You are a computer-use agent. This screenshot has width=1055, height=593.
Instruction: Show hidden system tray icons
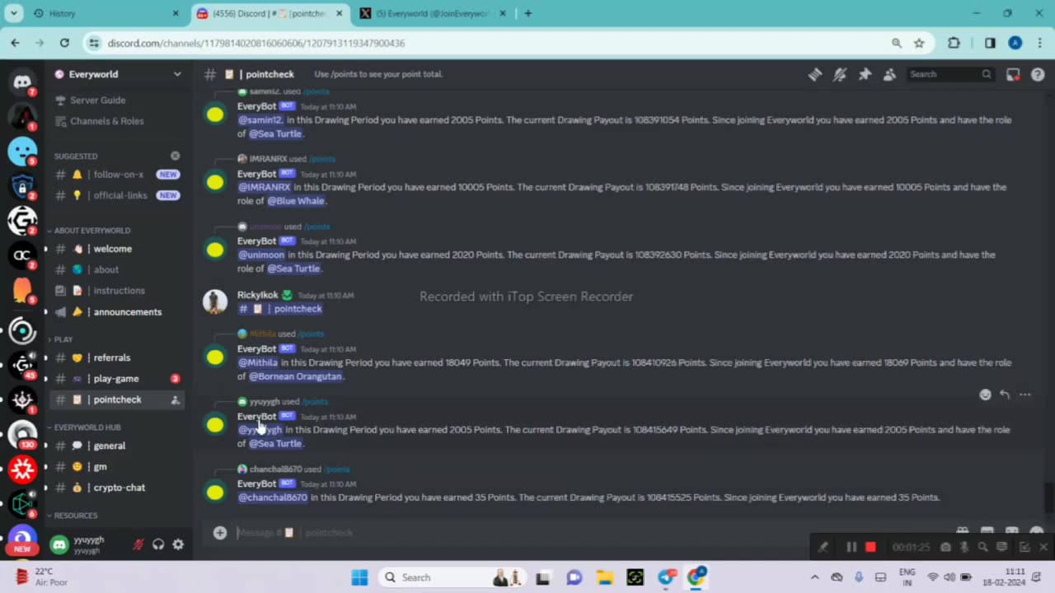tap(815, 577)
